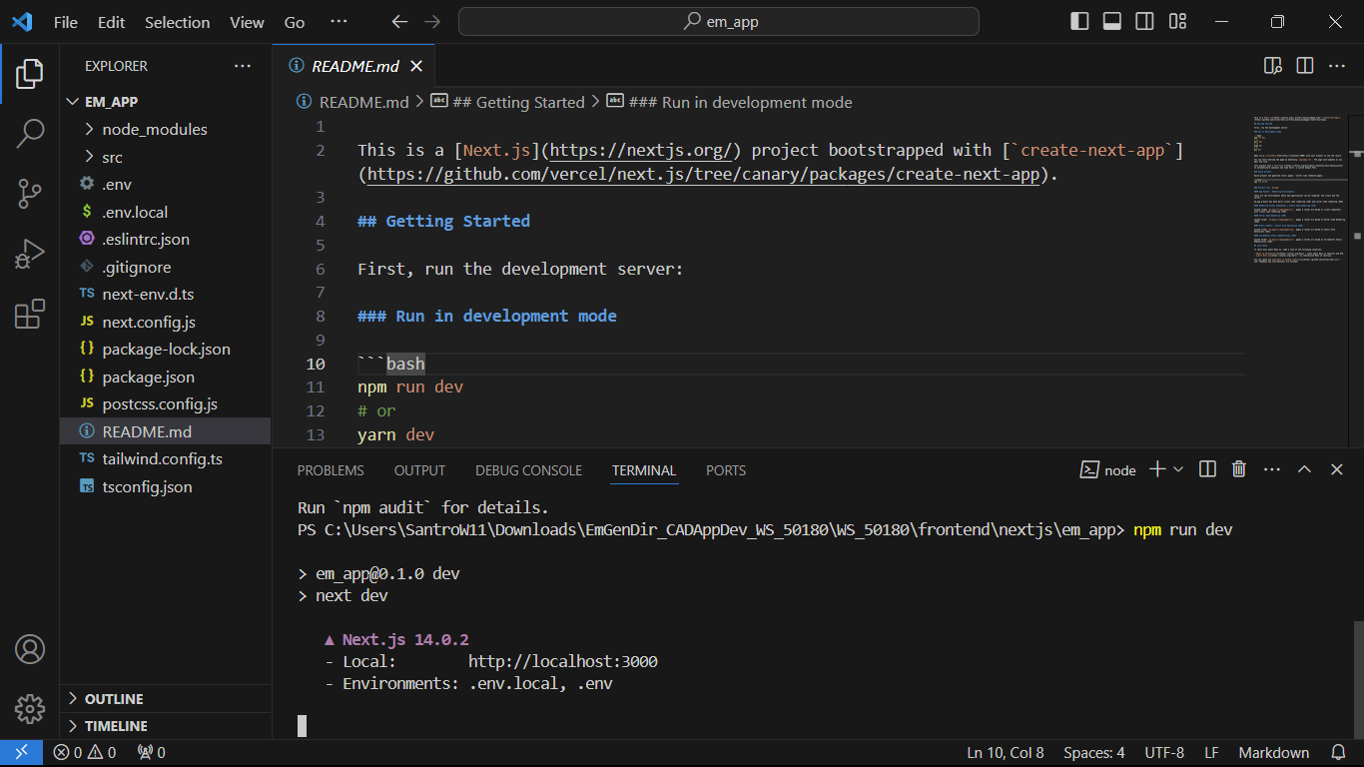Change indentation via Spaces: 4
The image size is (1364, 767).
[1094, 753]
